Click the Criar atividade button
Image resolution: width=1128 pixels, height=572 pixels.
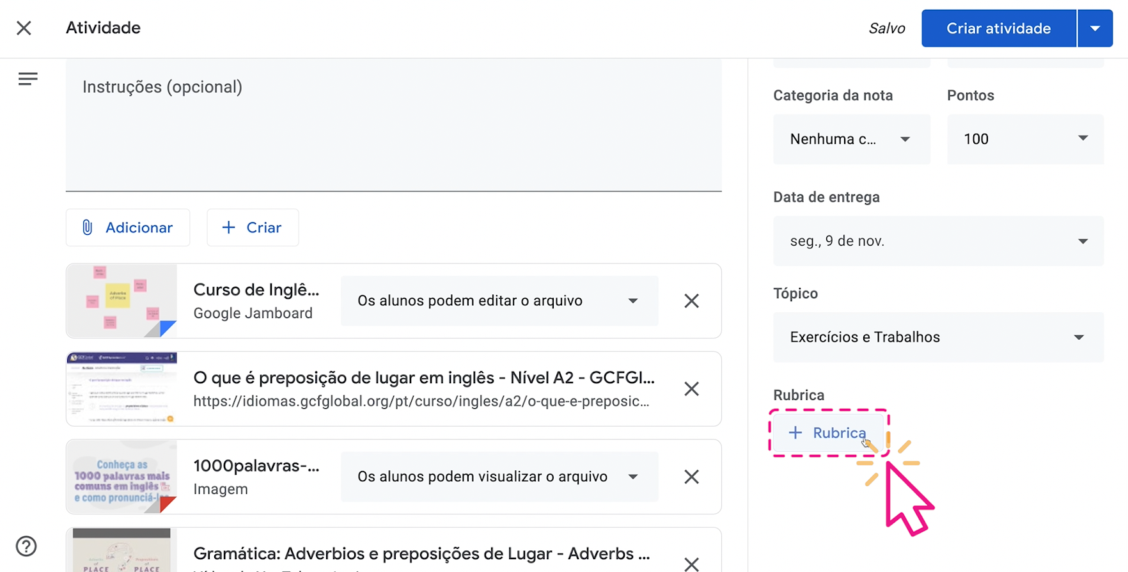pyautogui.click(x=999, y=28)
